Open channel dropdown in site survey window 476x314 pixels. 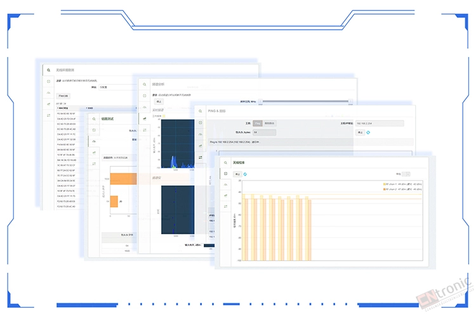point(117,87)
